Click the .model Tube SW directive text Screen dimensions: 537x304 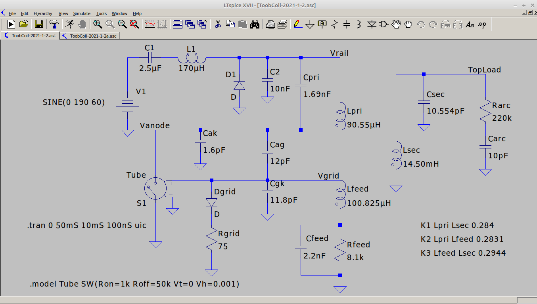point(134,284)
